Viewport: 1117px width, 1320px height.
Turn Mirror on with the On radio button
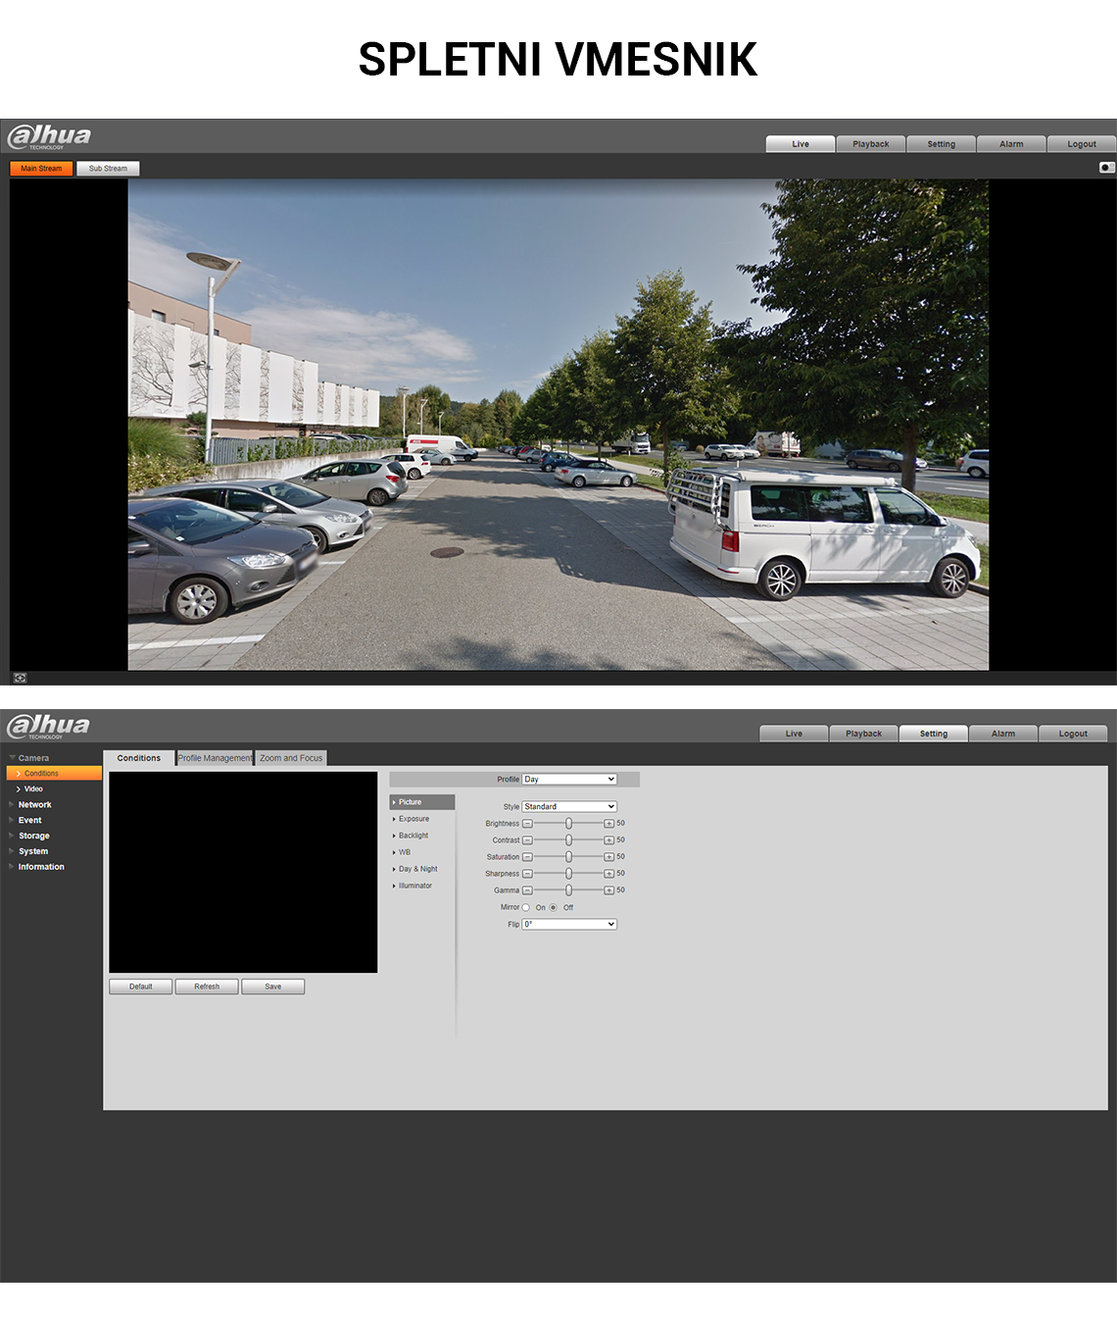(526, 907)
